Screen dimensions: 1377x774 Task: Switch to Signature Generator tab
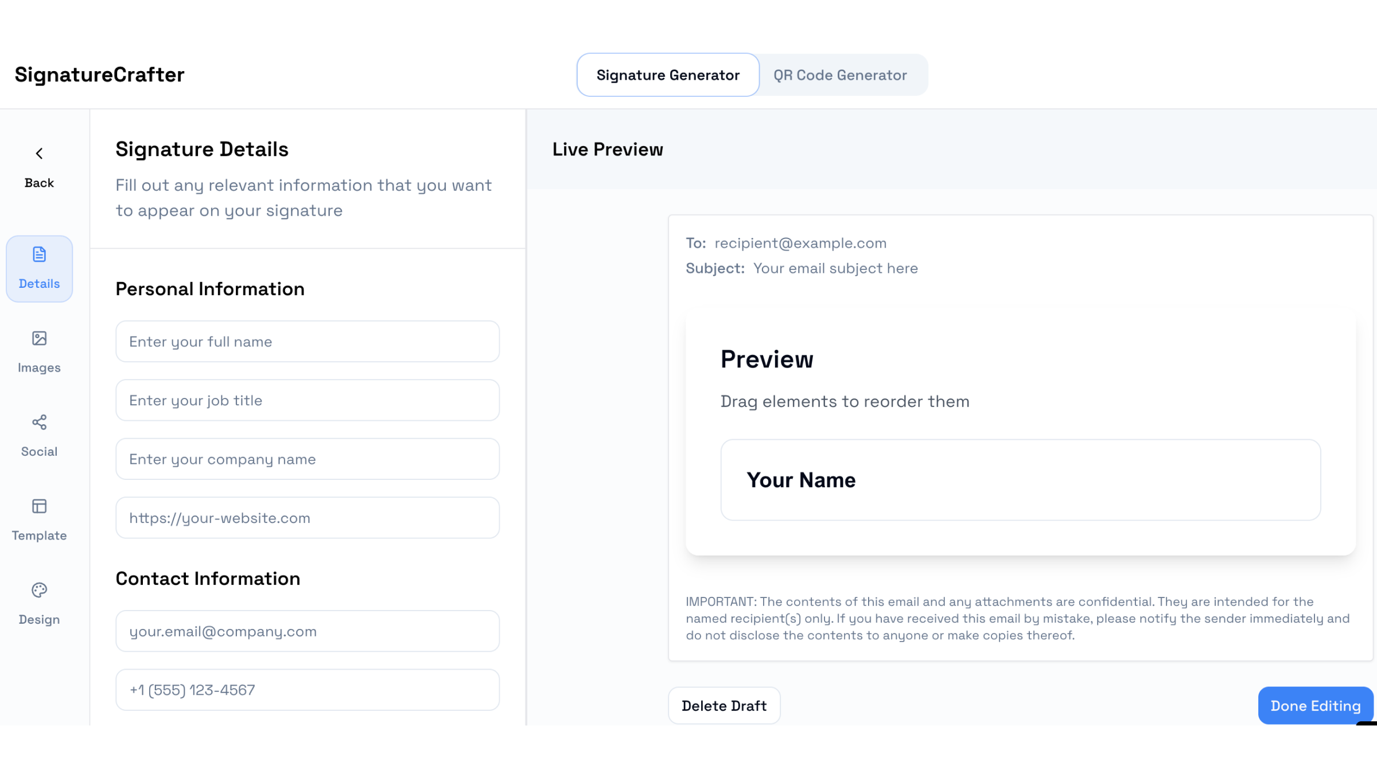pyautogui.click(x=668, y=75)
